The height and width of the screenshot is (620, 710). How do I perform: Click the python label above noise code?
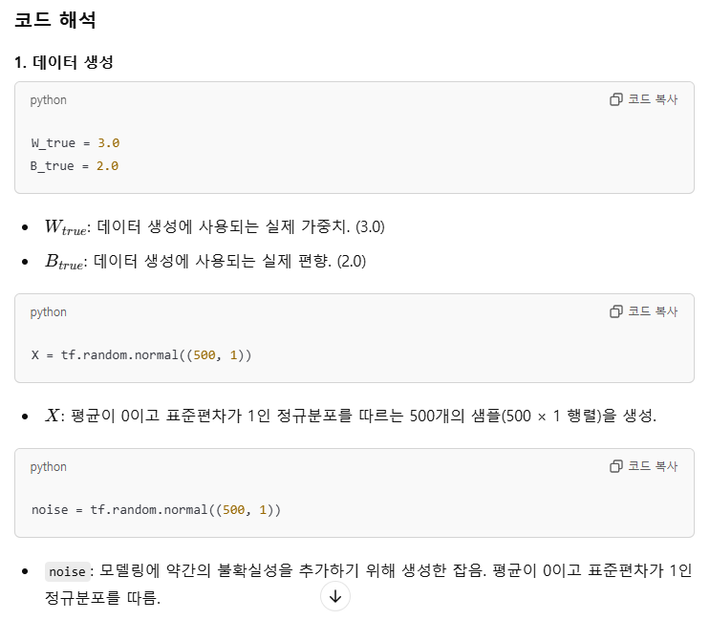pos(49,467)
